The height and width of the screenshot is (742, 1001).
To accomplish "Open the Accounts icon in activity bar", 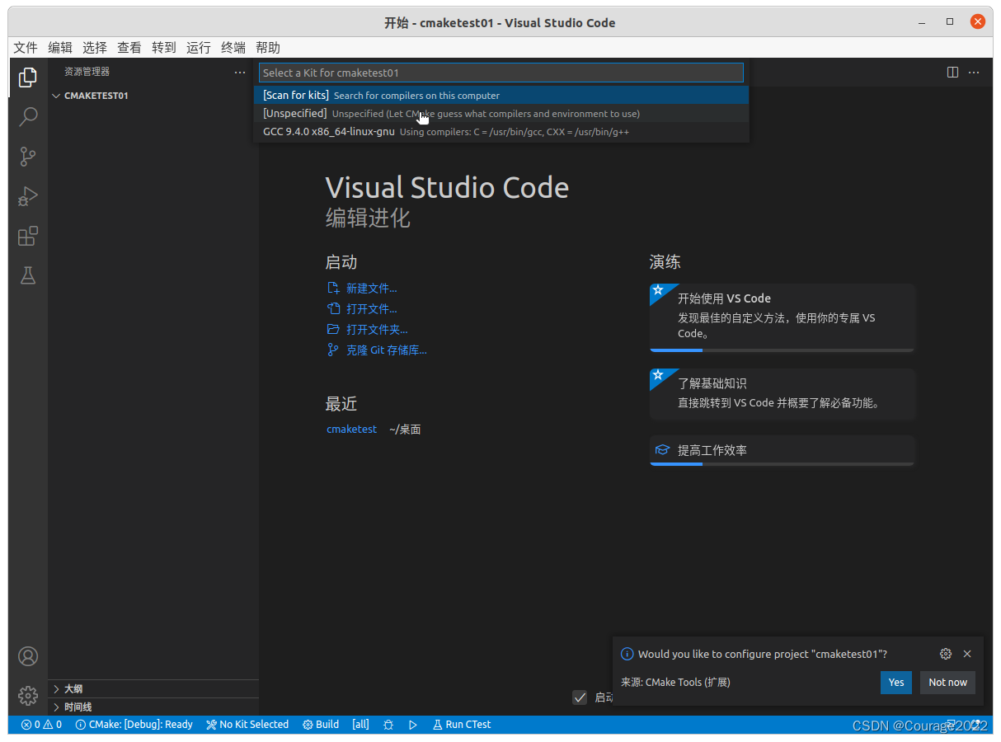I will tap(28, 656).
